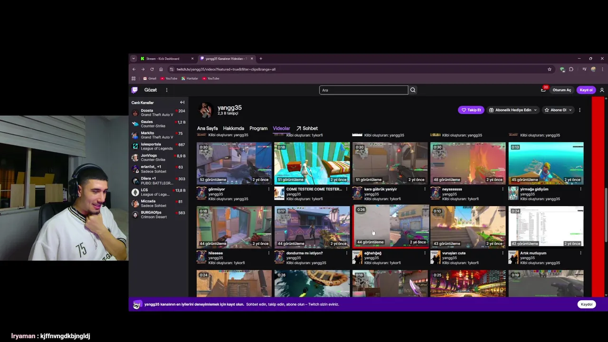Select the Videolar tab
Viewport: 608px width, 342px height.
281,128
